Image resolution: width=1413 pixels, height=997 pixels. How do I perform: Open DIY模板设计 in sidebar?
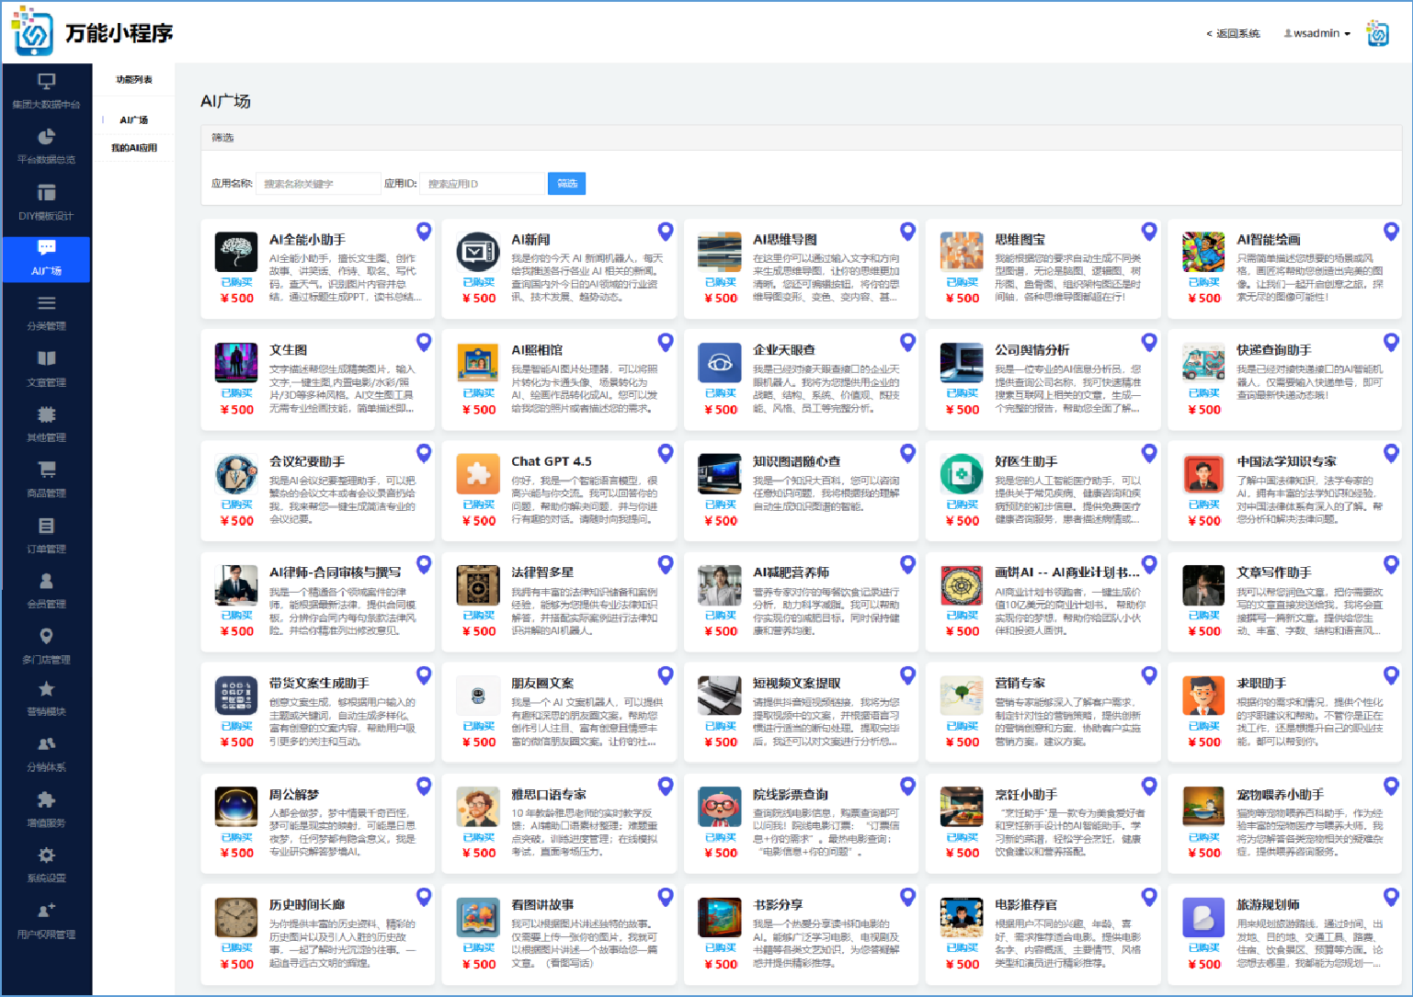click(x=46, y=202)
